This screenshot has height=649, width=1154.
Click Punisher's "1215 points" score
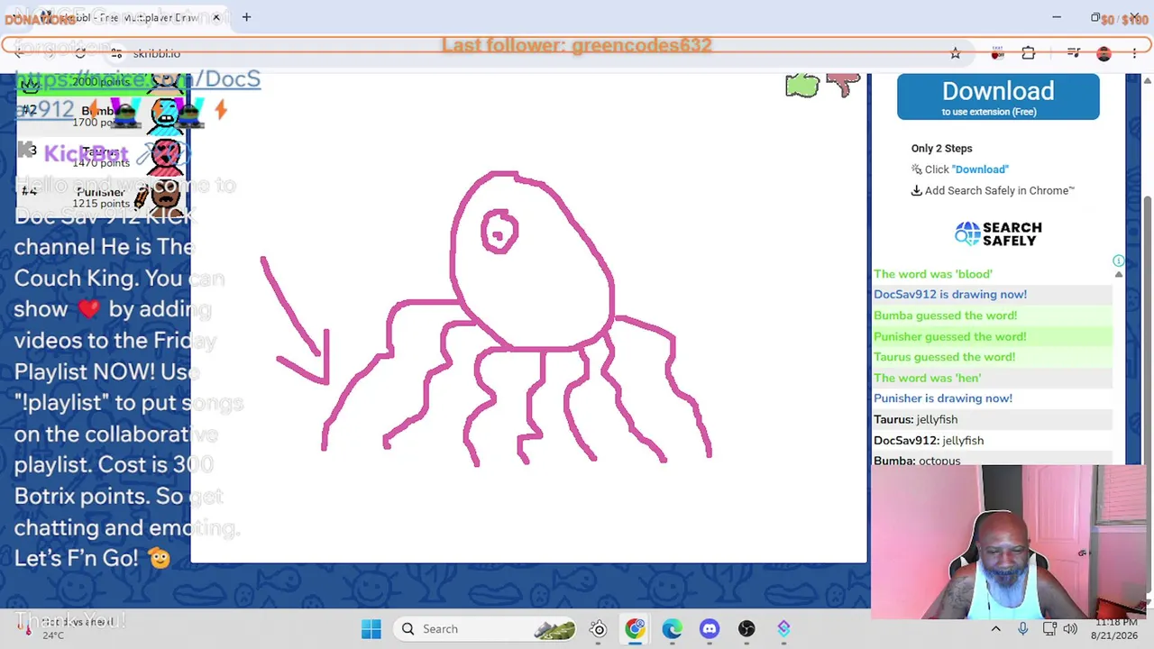(x=101, y=204)
